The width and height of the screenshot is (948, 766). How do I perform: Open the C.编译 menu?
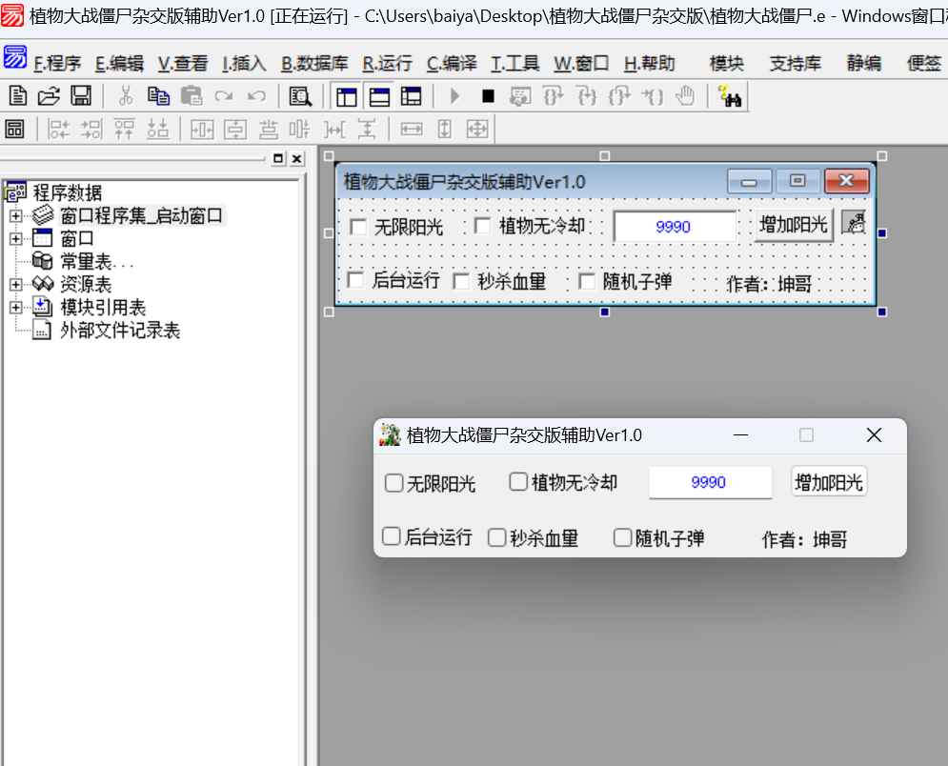click(451, 64)
